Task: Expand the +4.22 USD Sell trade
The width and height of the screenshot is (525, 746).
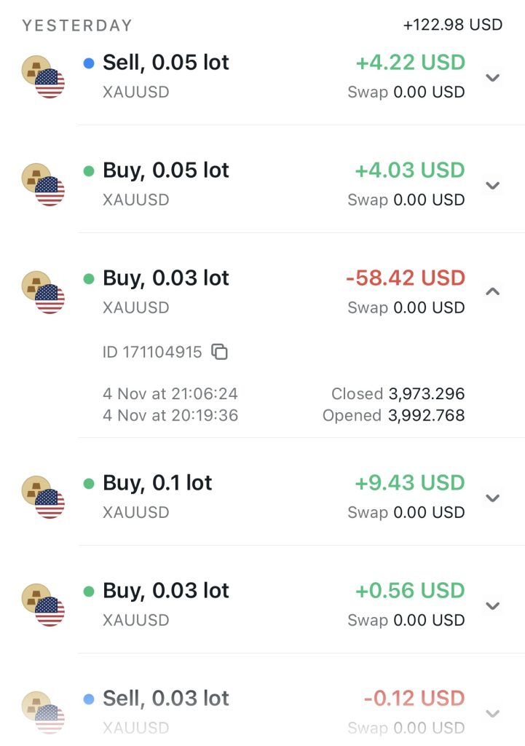Action: (493, 77)
